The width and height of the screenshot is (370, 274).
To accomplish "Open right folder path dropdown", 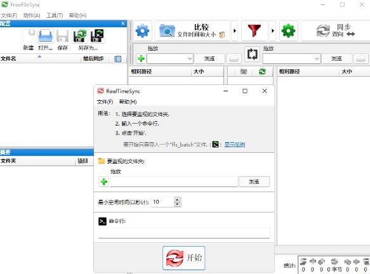I will [x=317, y=58].
